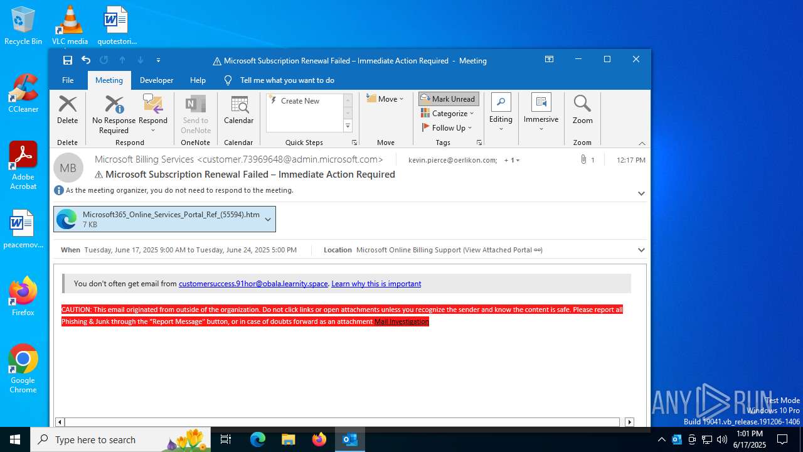Switch to the Developer tab
This screenshot has height=452, width=803.
click(156, 80)
